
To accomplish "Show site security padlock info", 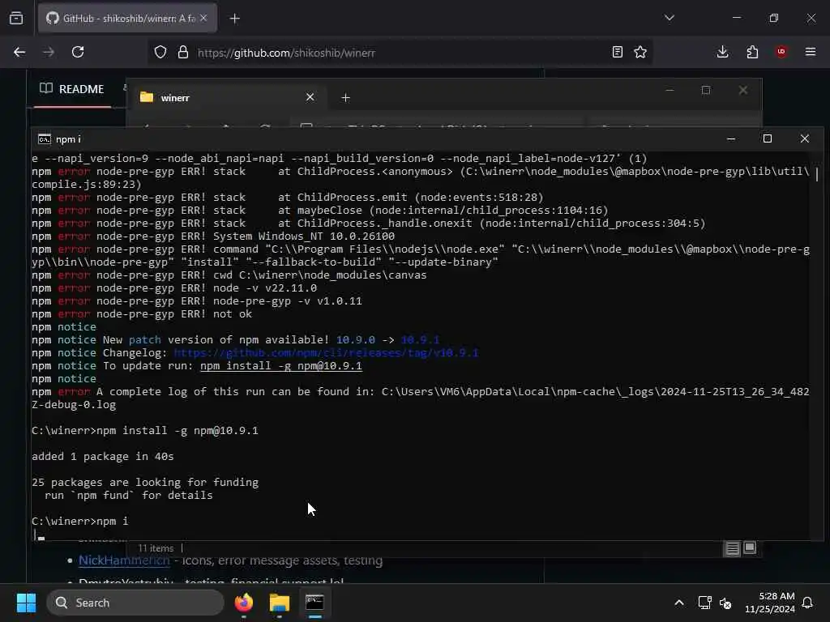I will 183,52.
